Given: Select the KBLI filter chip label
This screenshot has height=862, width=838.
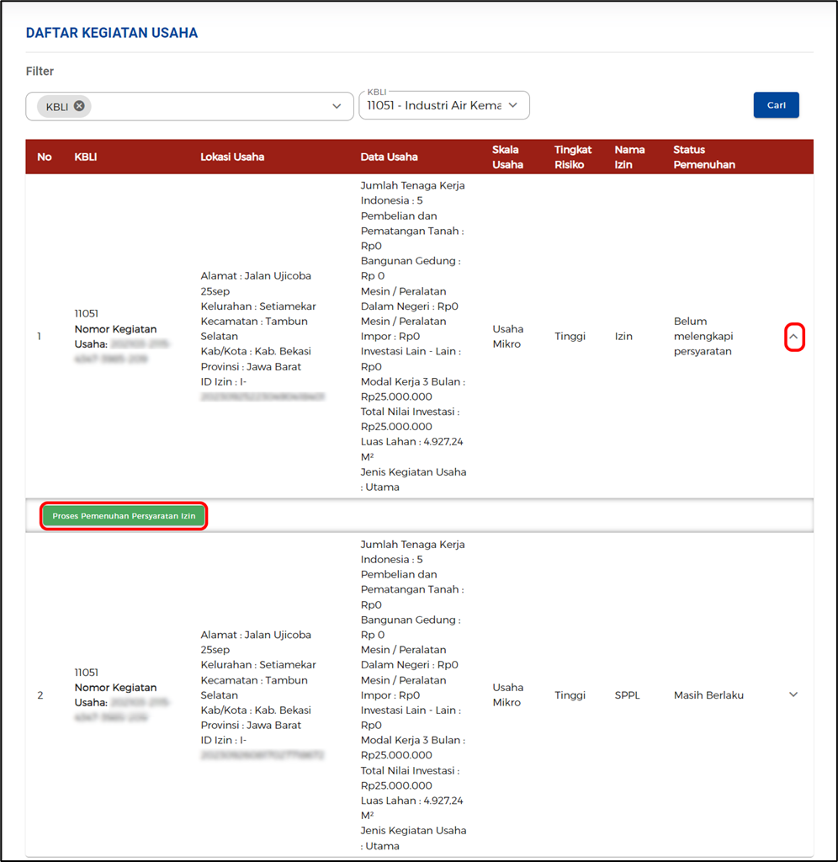Looking at the screenshot, I should point(61,105).
